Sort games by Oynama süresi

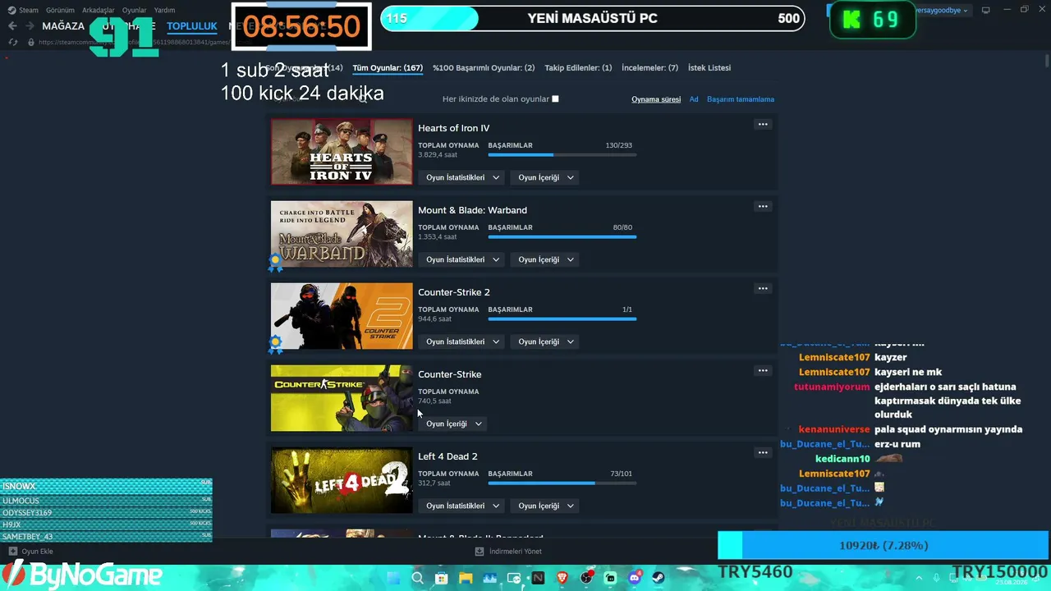point(656,99)
